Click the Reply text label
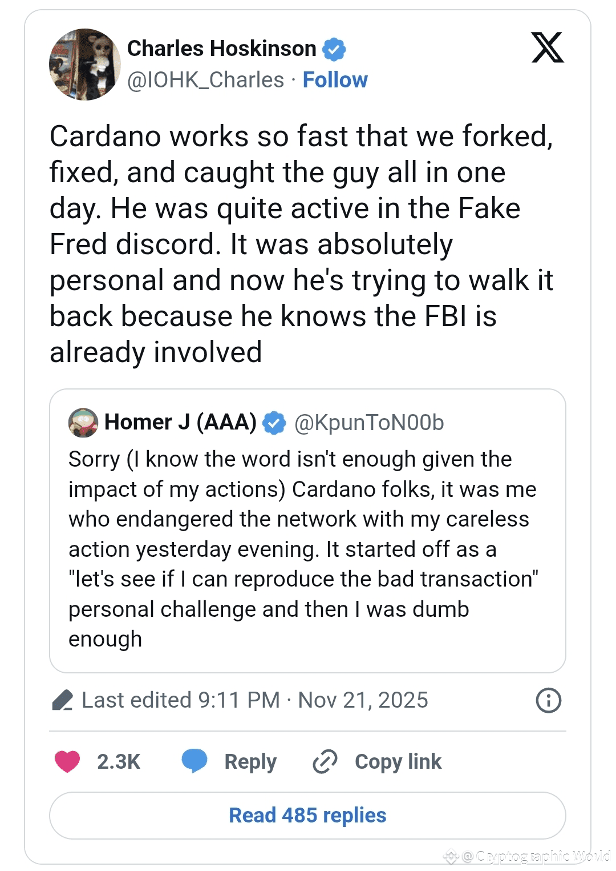This screenshot has width=616, height=871. [250, 761]
